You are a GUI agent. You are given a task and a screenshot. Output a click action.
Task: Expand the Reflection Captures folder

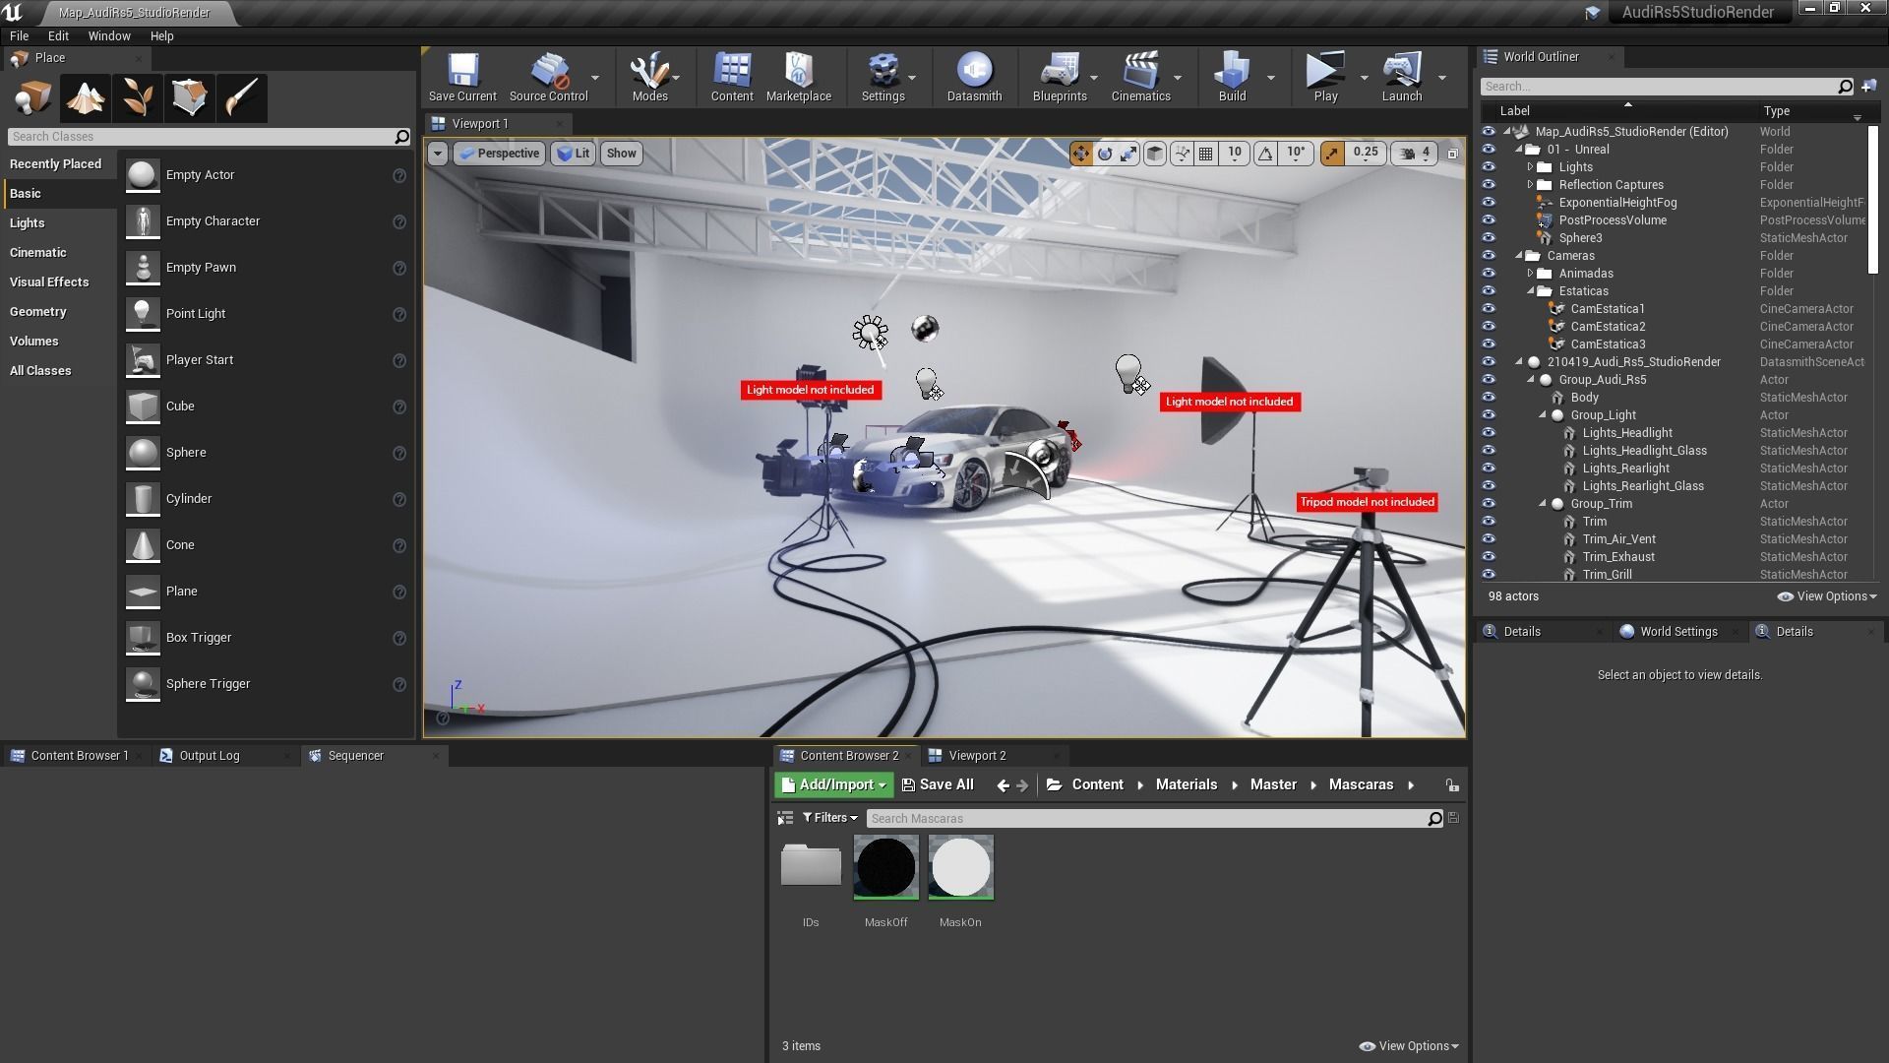pos(1530,185)
